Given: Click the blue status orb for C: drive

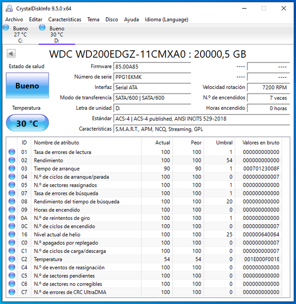Looking at the screenshot, I should click(x=6, y=28).
